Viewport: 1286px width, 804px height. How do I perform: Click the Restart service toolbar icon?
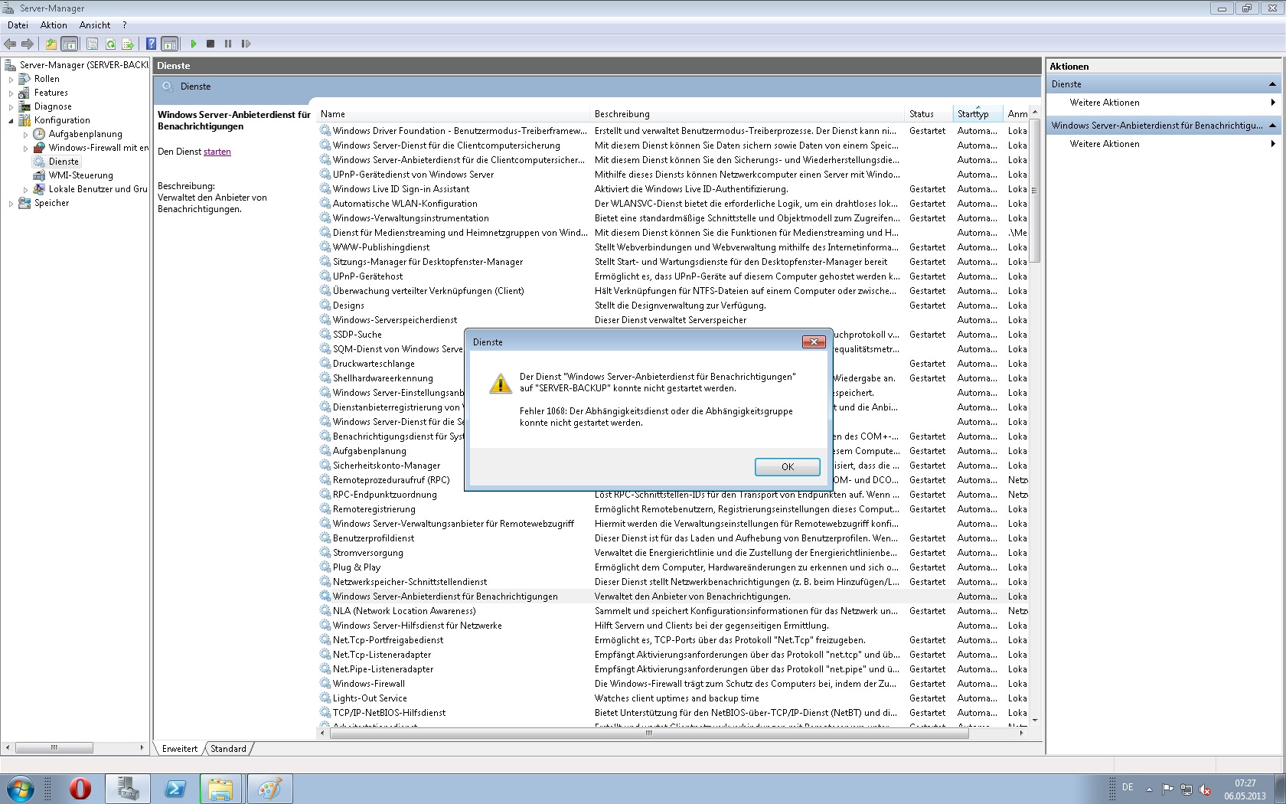point(246,44)
